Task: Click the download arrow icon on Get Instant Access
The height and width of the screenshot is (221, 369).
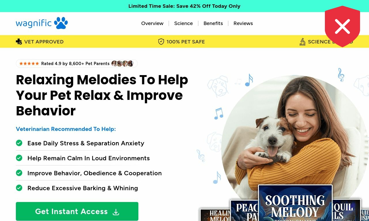Action: tap(116, 212)
